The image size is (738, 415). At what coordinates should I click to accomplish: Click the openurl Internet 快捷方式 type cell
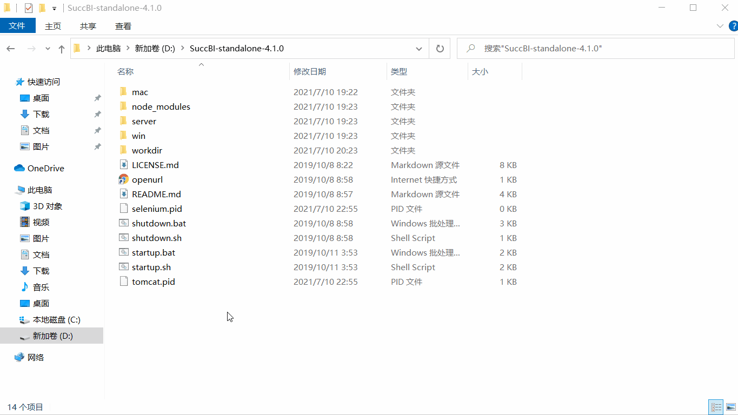[424, 179]
